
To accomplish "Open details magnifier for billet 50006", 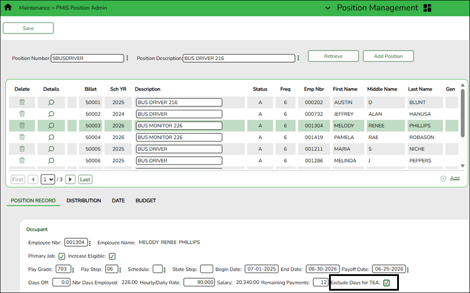I will point(51,160).
